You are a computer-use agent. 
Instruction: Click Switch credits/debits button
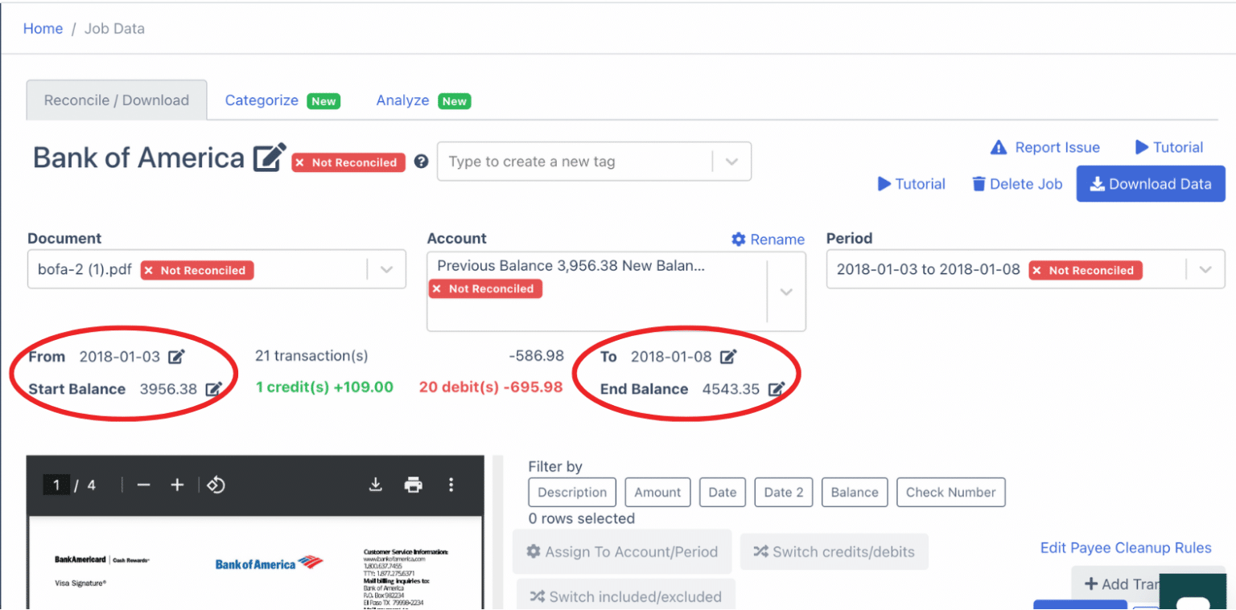click(834, 552)
